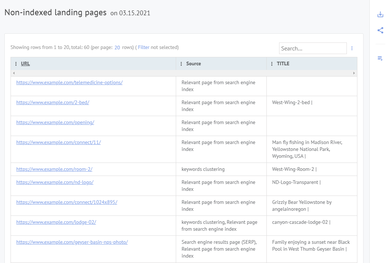This screenshot has width=390, height=263.
Task: Open URL column options menu
Action: [x=16, y=64]
